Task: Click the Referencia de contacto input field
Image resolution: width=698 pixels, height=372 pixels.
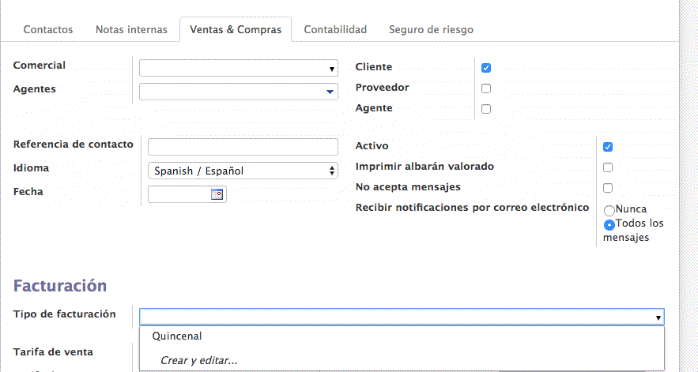Action: (x=243, y=147)
